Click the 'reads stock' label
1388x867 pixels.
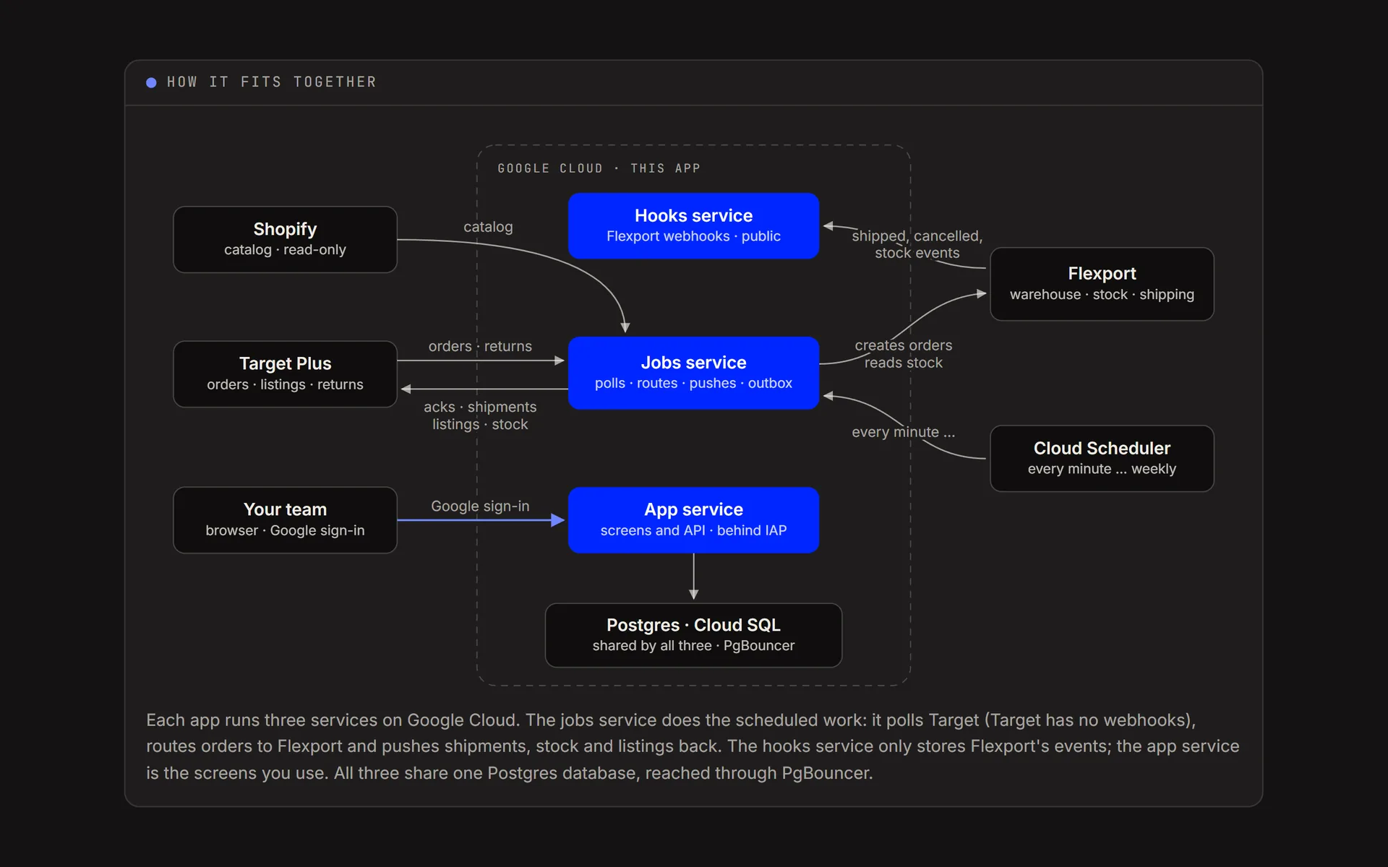pyautogui.click(x=904, y=363)
